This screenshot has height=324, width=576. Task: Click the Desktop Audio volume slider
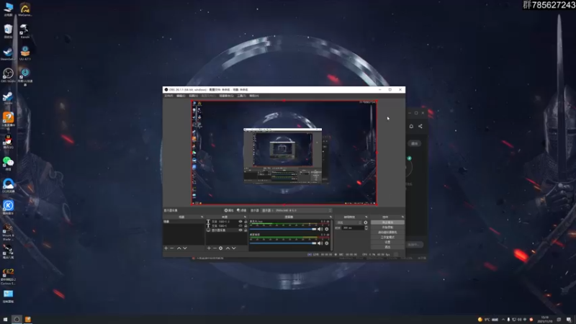coord(283,243)
